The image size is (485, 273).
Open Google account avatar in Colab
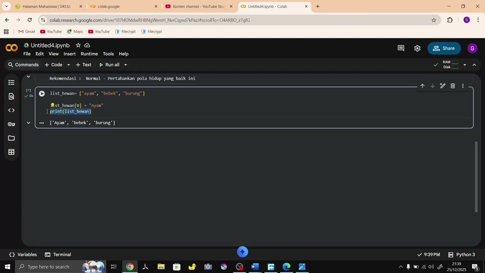click(x=472, y=48)
